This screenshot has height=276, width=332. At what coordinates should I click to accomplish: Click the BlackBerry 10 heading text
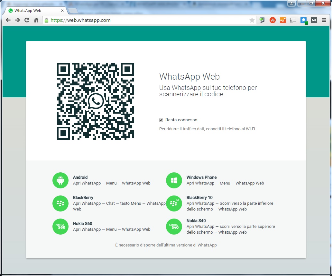coord(199,198)
